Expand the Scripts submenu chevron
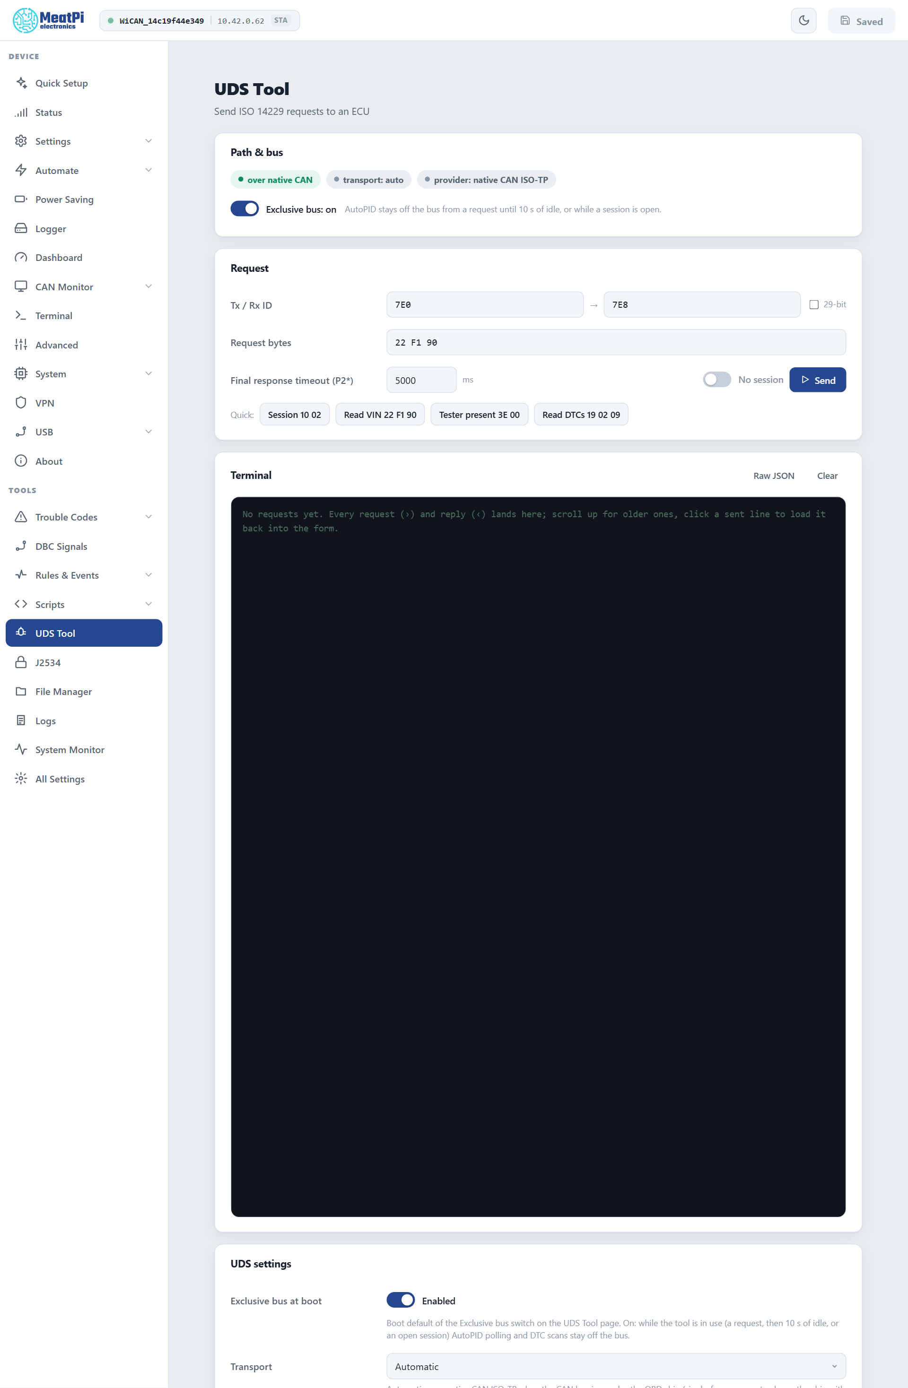 [x=149, y=604]
